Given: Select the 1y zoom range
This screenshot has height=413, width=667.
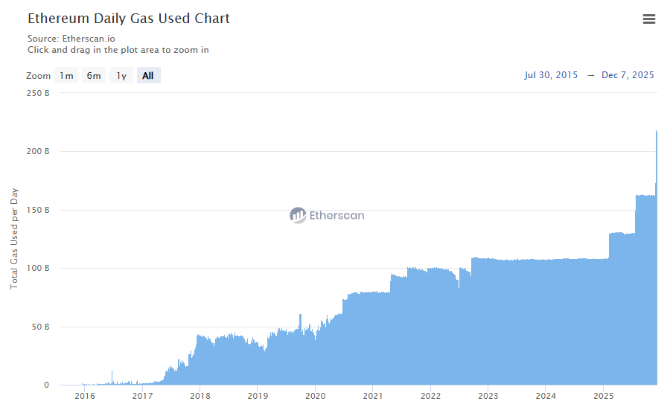Looking at the screenshot, I should (121, 76).
